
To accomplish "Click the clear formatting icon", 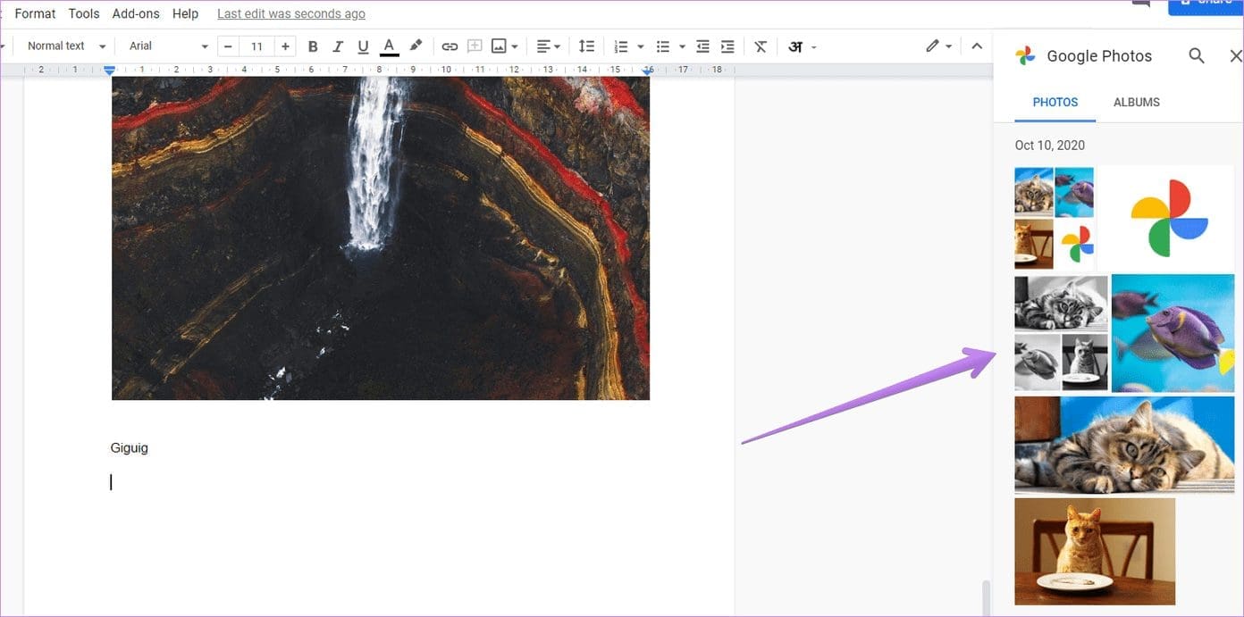I will (761, 46).
